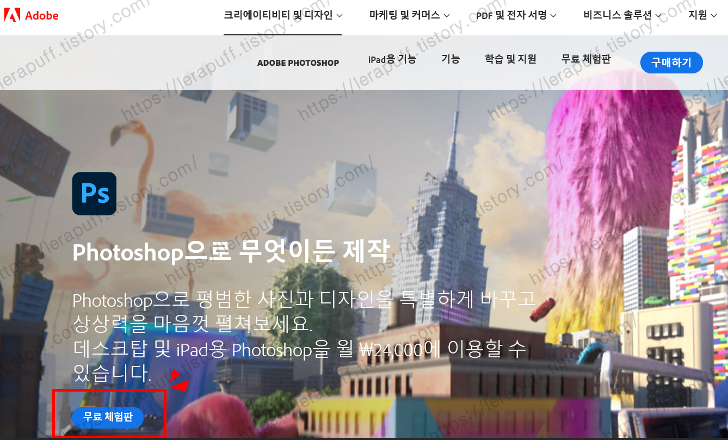This screenshot has height=440, width=728.
Task: Click the Photoshop으로 무엇이든 제작 headline
Action: tap(231, 252)
